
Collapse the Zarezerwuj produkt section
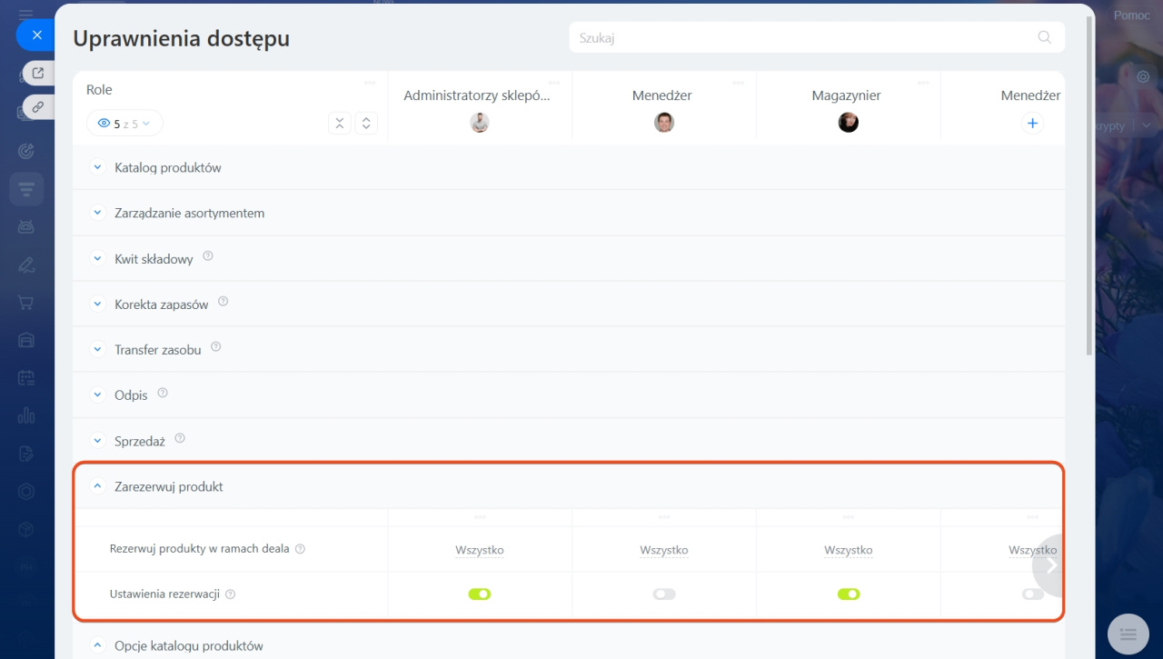(98, 486)
